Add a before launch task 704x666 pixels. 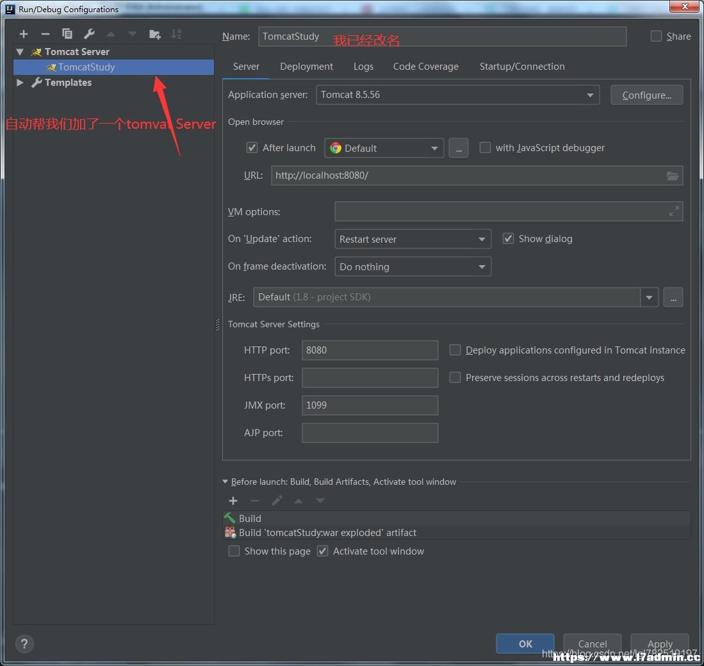[x=233, y=500]
